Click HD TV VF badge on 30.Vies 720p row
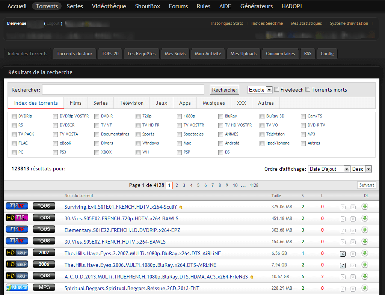This screenshot has width=385, height=295. pos(17,217)
